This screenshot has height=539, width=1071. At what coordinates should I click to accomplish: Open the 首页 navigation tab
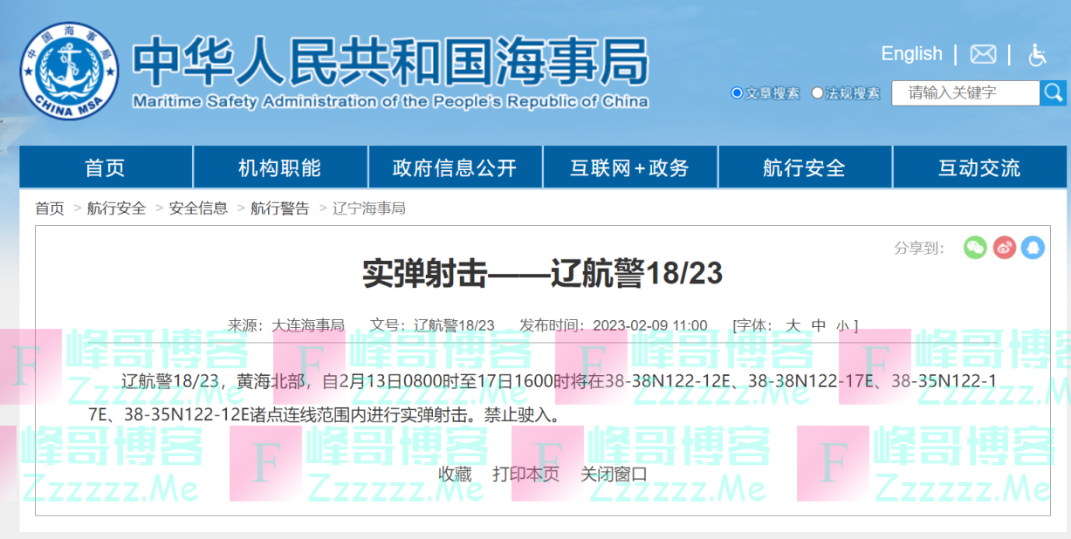point(106,167)
